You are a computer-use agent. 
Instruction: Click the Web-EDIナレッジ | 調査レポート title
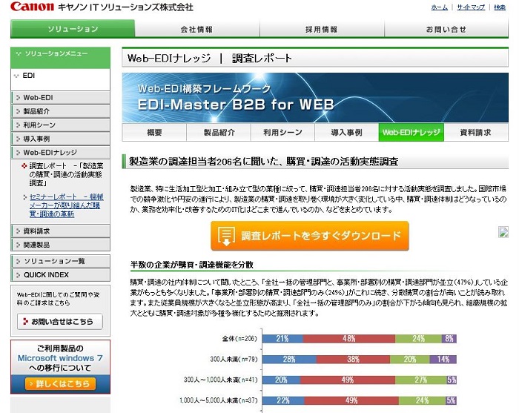click(x=210, y=59)
